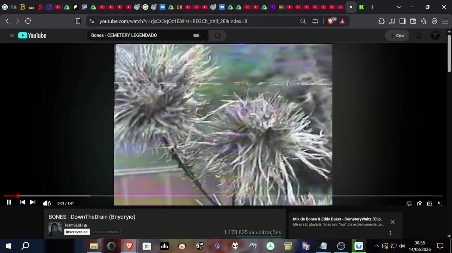The width and height of the screenshot is (452, 253).
Task: Open the Brave Wallet
Action: click(413, 21)
